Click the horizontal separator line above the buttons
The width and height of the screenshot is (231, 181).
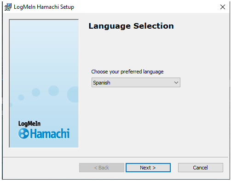coord(115,157)
